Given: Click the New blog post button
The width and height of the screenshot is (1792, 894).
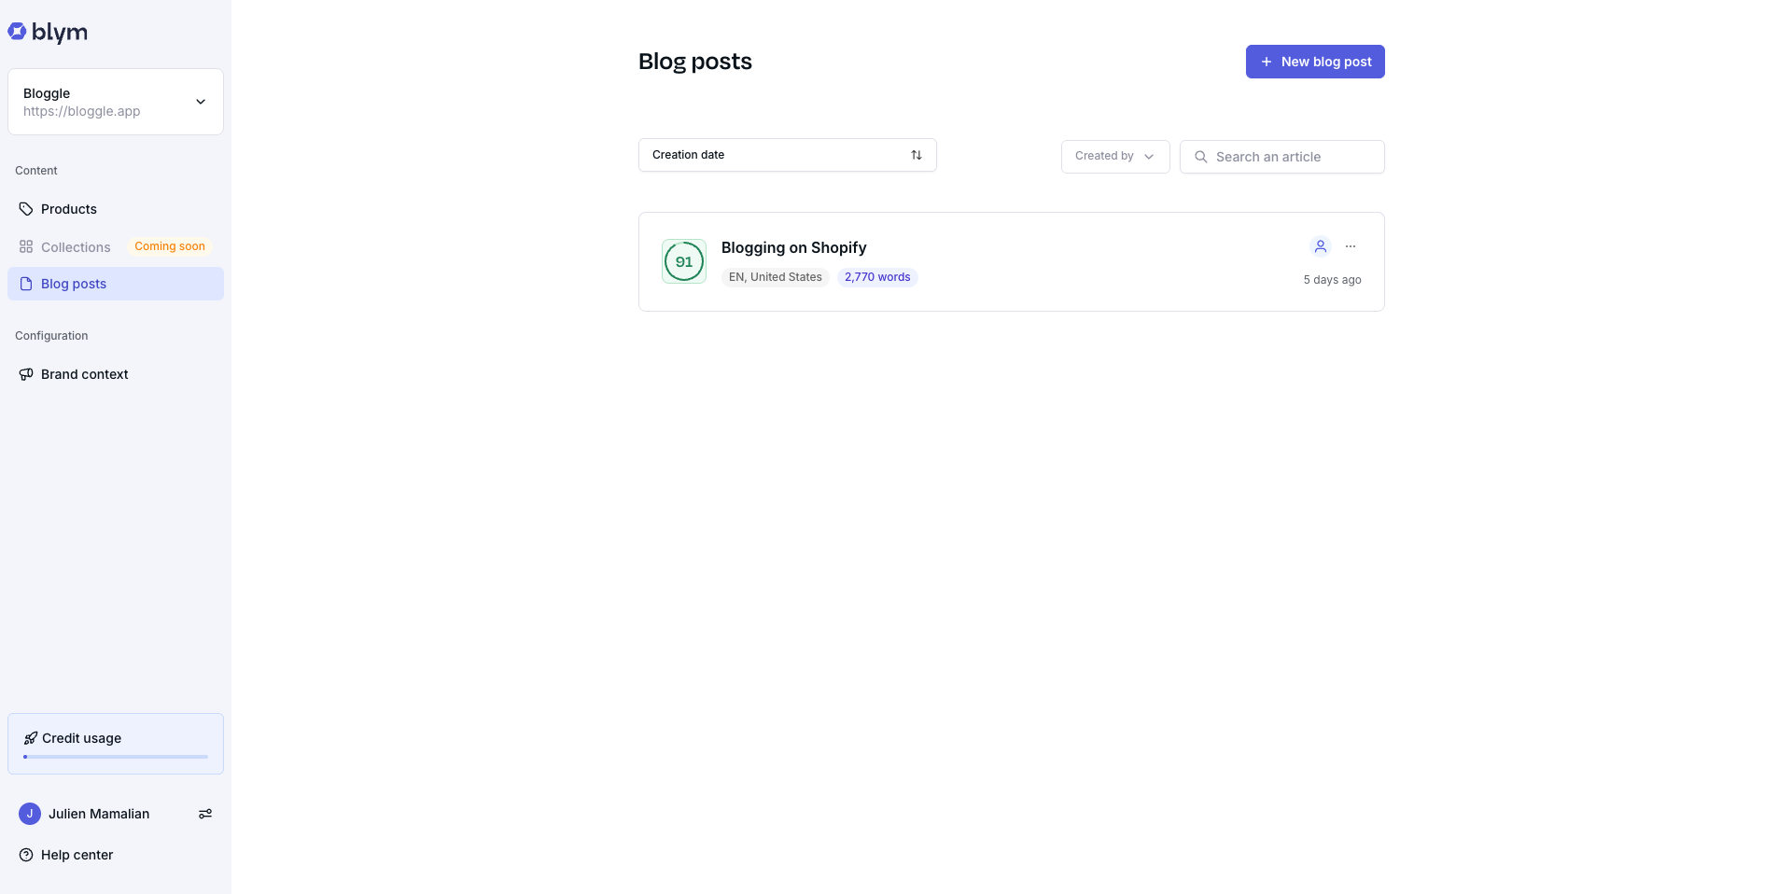Looking at the screenshot, I should [x=1314, y=62].
